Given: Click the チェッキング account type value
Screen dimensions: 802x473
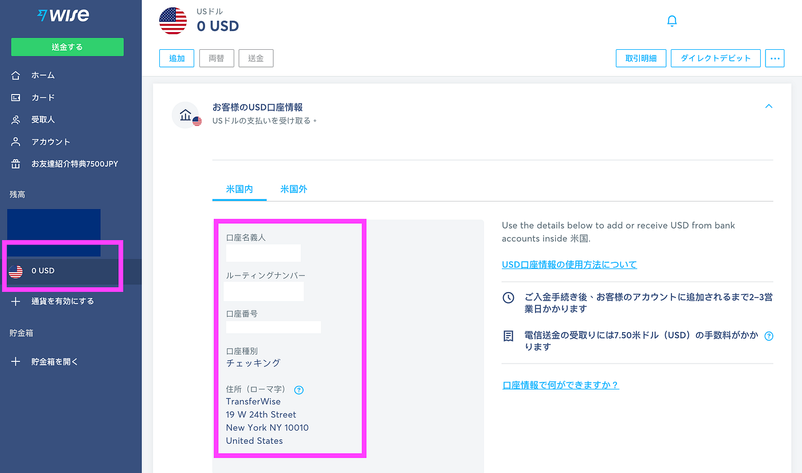Looking at the screenshot, I should 253,363.
